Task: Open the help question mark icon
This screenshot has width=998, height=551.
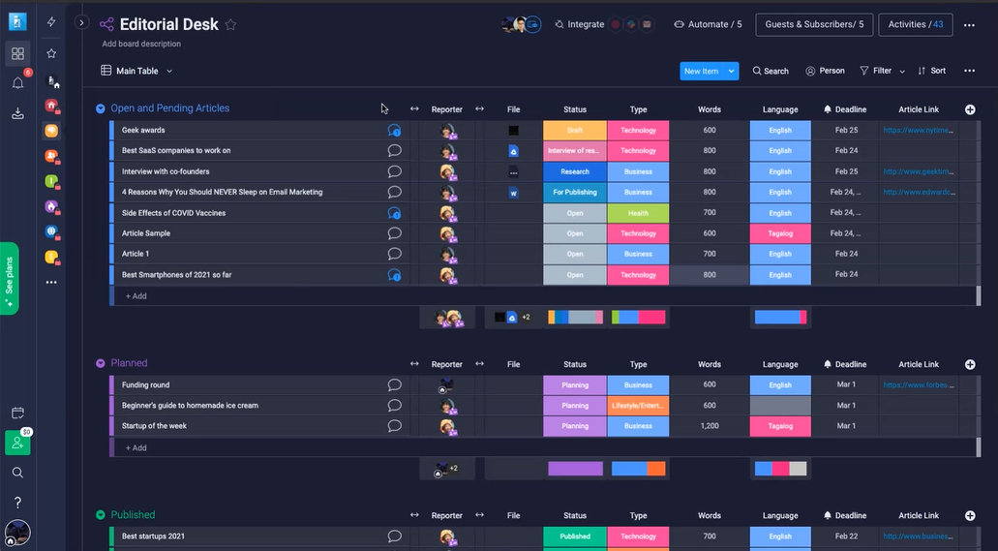Action: [x=17, y=503]
